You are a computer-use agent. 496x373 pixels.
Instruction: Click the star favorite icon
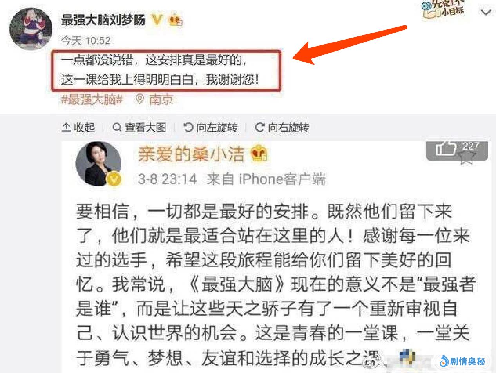467,156
